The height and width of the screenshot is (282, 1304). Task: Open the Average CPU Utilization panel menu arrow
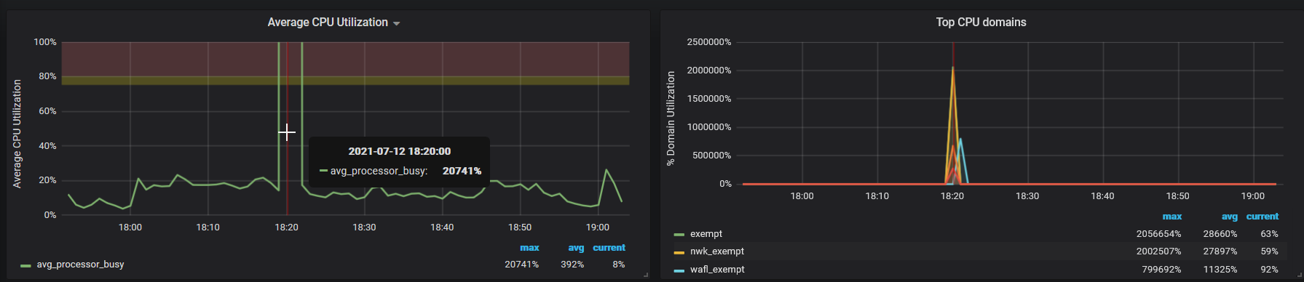[x=397, y=24]
